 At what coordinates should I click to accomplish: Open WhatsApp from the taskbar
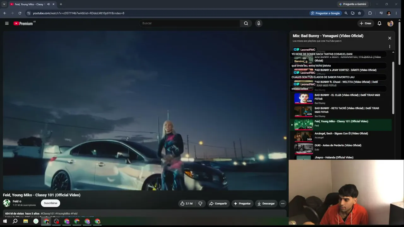point(36,221)
